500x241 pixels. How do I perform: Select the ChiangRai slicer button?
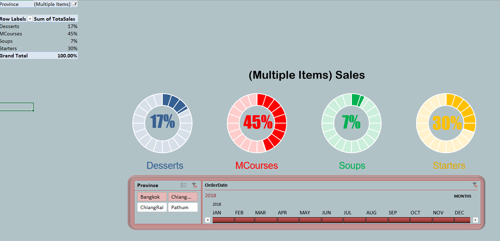click(152, 207)
